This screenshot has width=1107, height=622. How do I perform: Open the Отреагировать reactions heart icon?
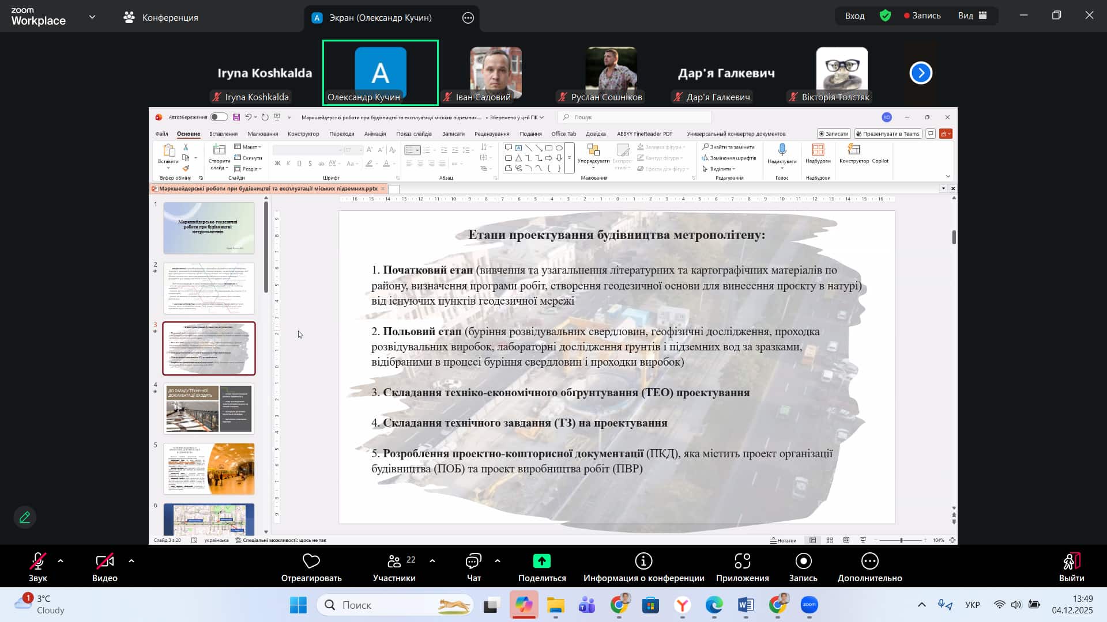click(x=311, y=562)
